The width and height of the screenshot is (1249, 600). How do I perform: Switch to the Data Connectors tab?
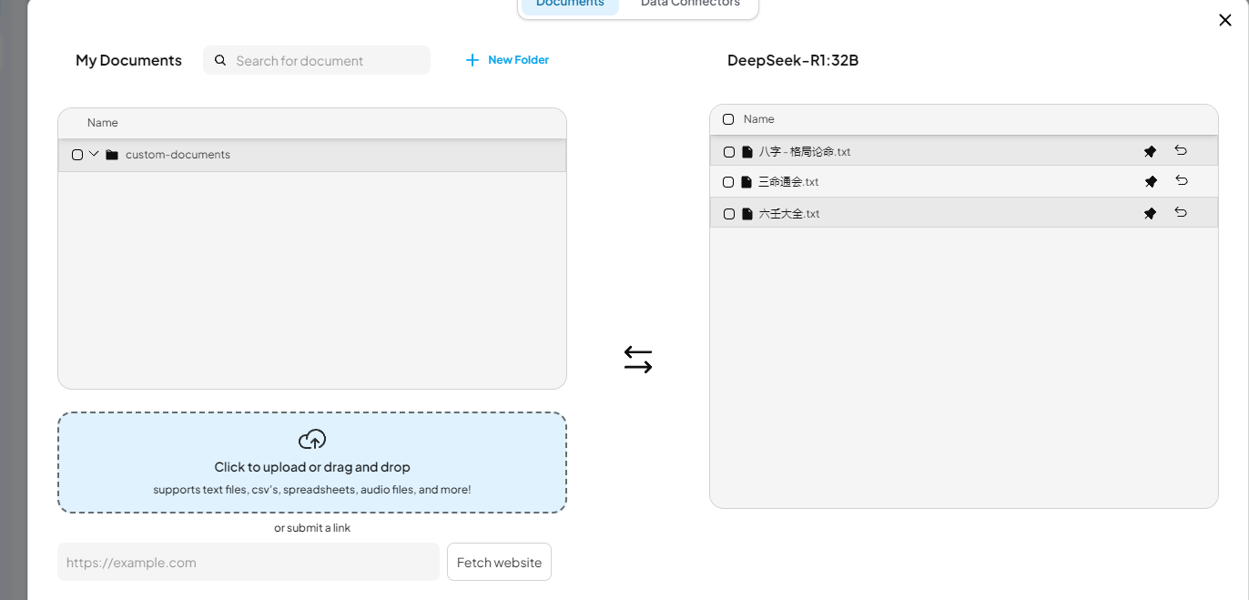(689, 5)
